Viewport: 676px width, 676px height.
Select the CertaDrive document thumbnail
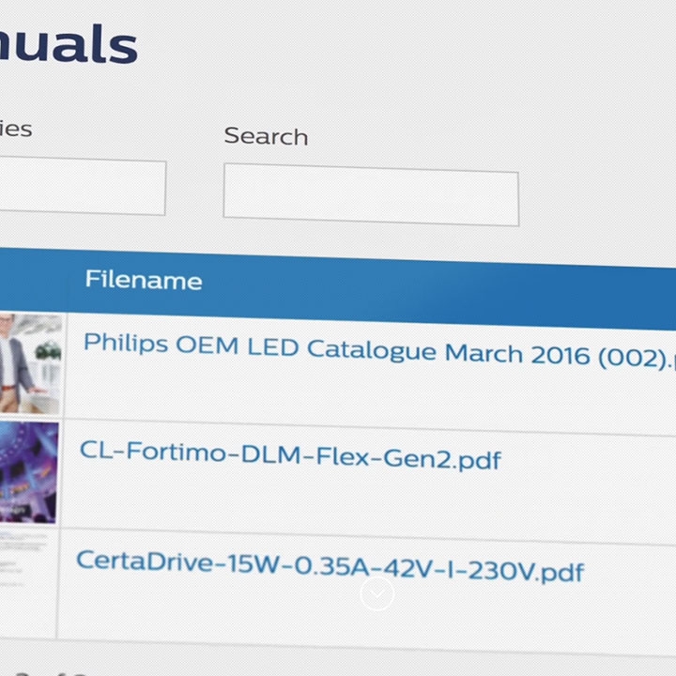[x=23, y=561]
